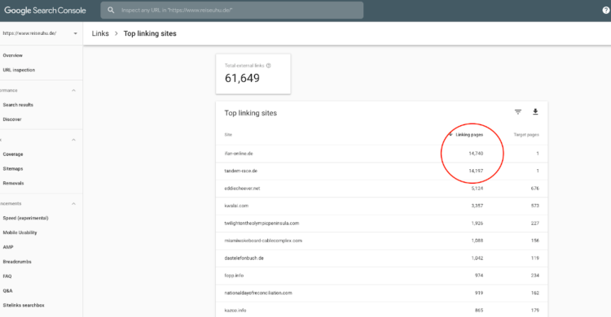Collapse the Index section chevron
The height and width of the screenshot is (317, 611).
coord(73,140)
